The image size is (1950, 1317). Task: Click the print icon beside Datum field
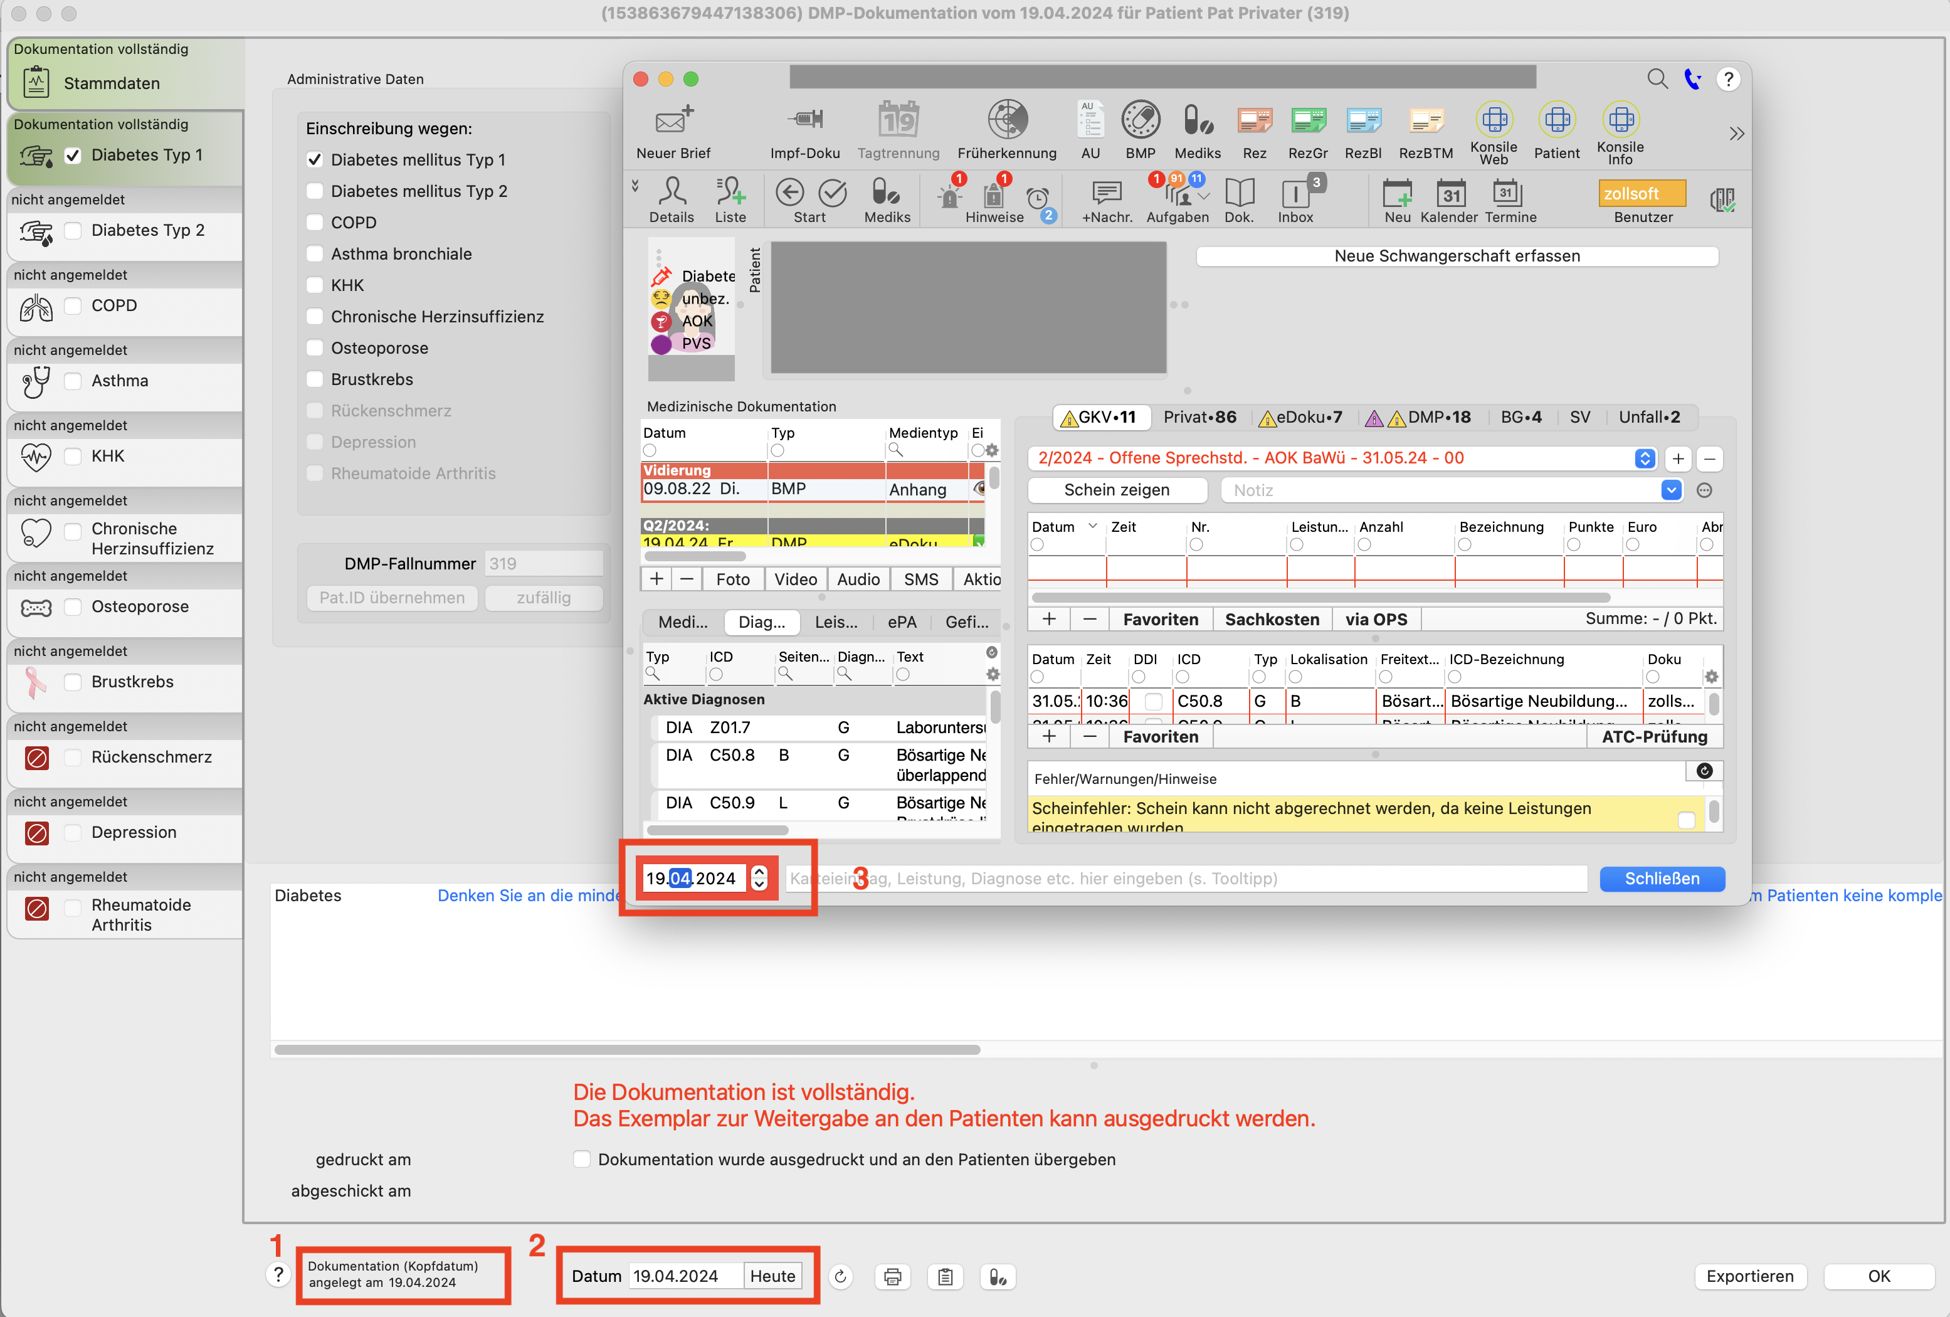tap(893, 1277)
